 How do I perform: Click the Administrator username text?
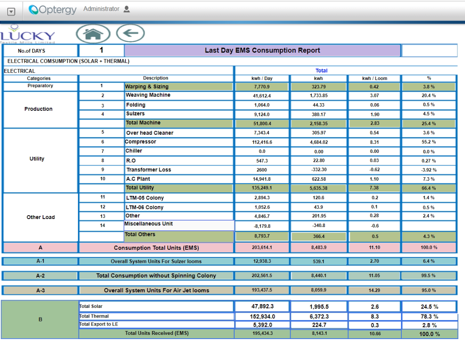[x=101, y=9]
